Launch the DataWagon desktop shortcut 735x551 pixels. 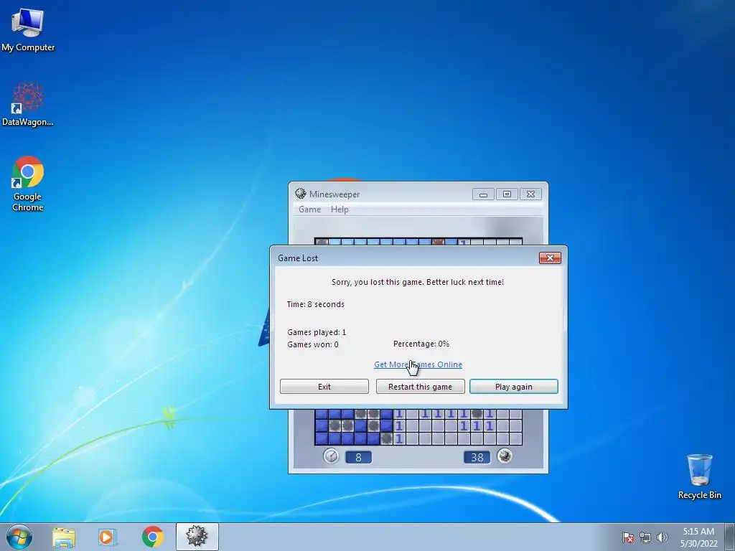28,104
